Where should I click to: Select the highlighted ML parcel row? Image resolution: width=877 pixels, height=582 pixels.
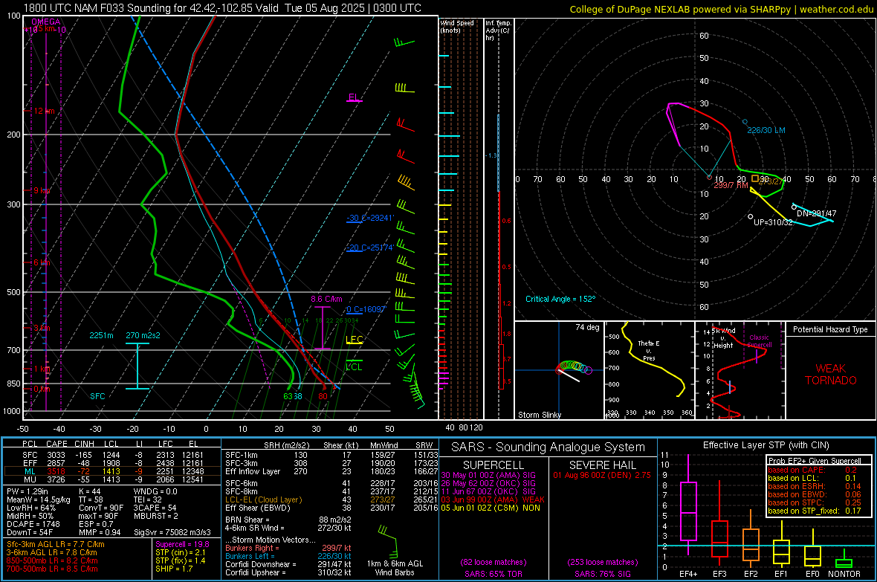tap(112, 471)
